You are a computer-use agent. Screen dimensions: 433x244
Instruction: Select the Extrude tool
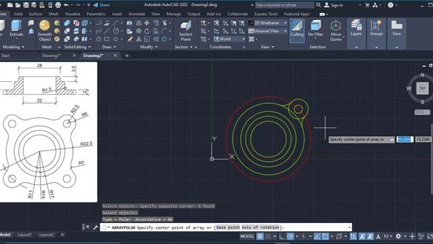pos(16,28)
